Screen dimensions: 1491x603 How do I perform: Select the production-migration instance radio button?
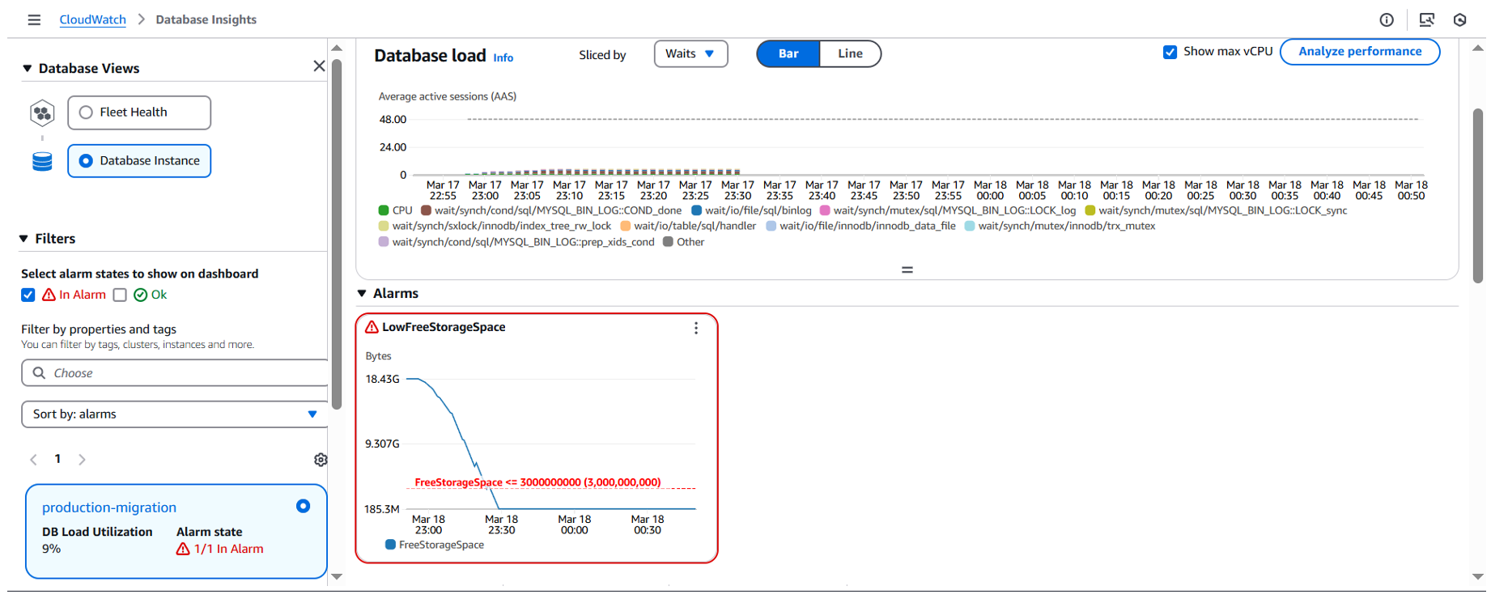pyautogui.click(x=303, y=506)
